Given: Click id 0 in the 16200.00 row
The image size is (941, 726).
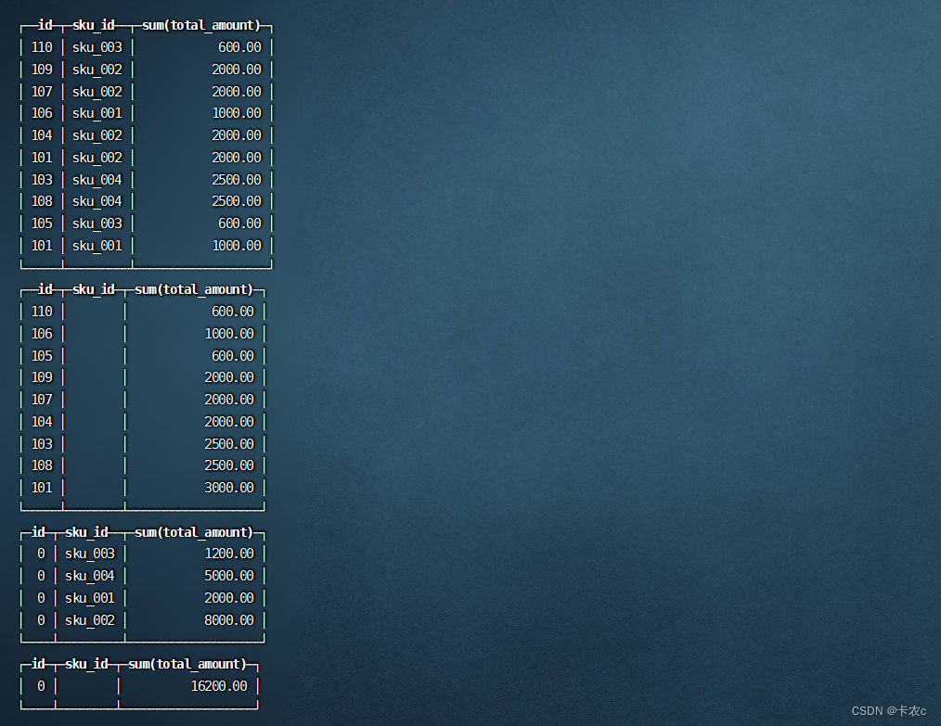Looking at the screenshot, I should click(x=41, y=686).
